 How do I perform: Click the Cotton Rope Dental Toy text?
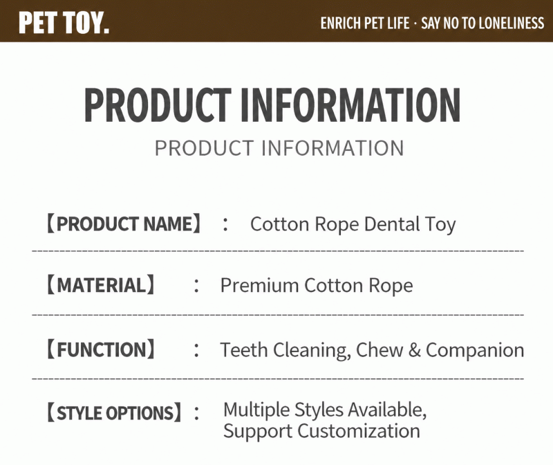click(353, 225)
